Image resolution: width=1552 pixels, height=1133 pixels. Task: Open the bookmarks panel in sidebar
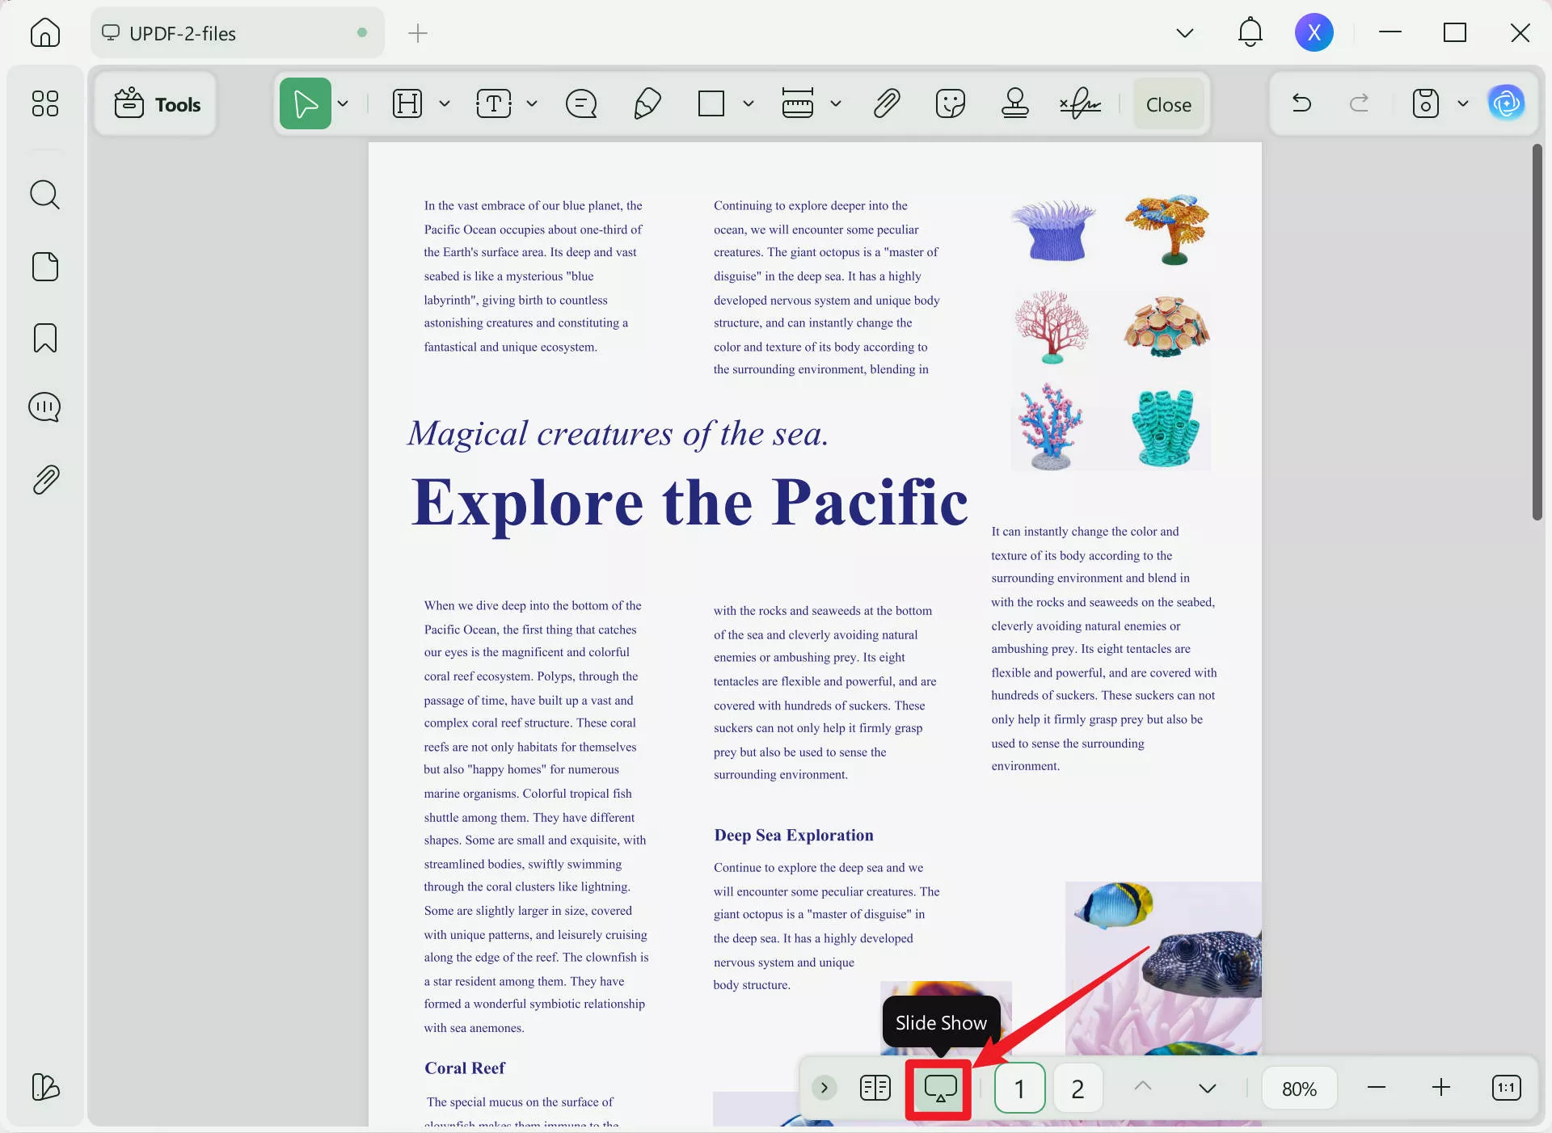point(44,338)
